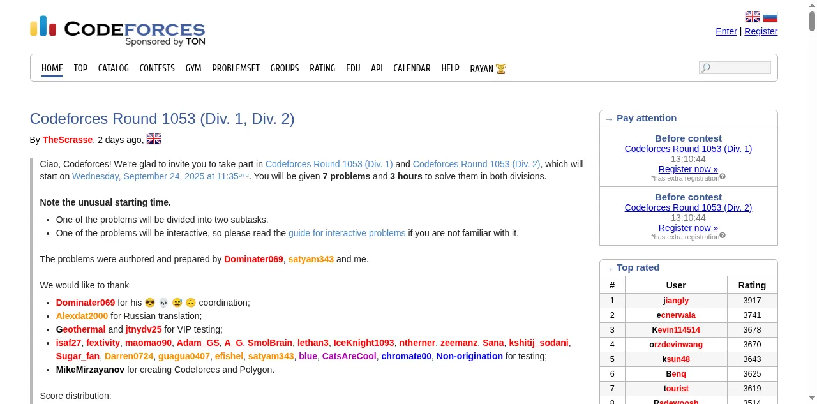Open IceKnight1093's profile link
This screenshot has height=404, width=817.
coord(364,343)
